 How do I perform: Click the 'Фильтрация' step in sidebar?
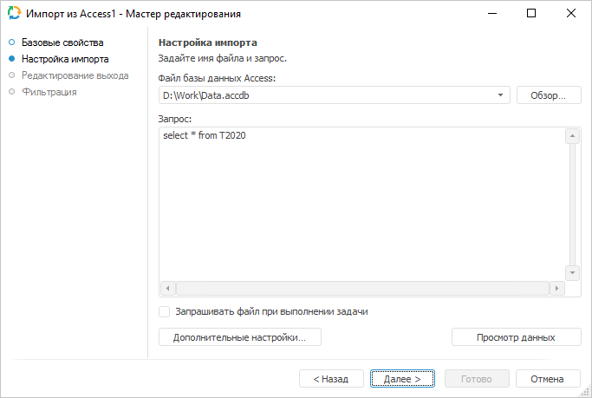(x=49, y=92)
